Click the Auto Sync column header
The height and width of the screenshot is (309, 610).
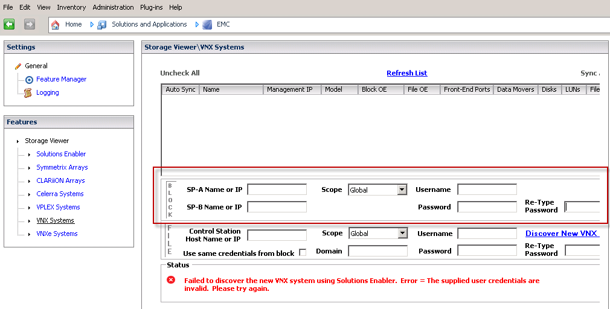(181, 89)
